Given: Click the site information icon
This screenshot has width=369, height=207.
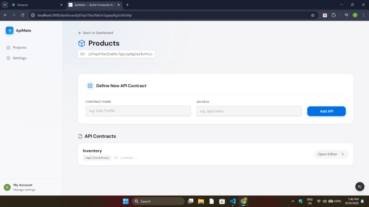Looking at the screenshot, I should tap(33, 15).
